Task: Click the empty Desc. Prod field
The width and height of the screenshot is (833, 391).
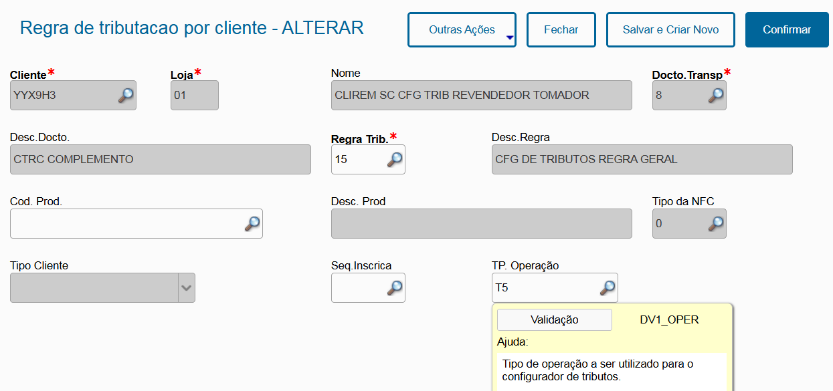Action: 482,224
